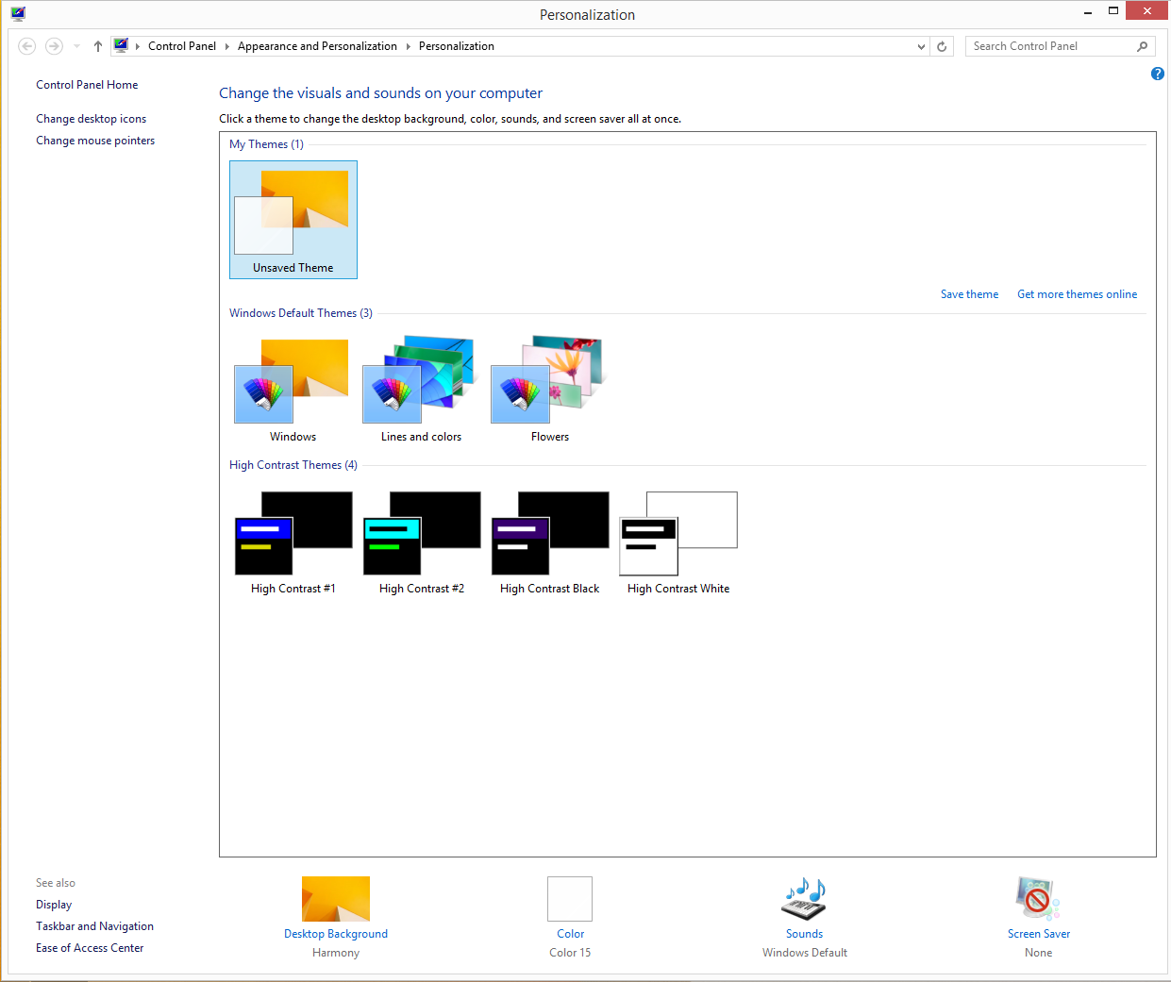Open the Color swatch settings
The width and height of the screenshot is (1171, 982).
click(x=570, y=899)
